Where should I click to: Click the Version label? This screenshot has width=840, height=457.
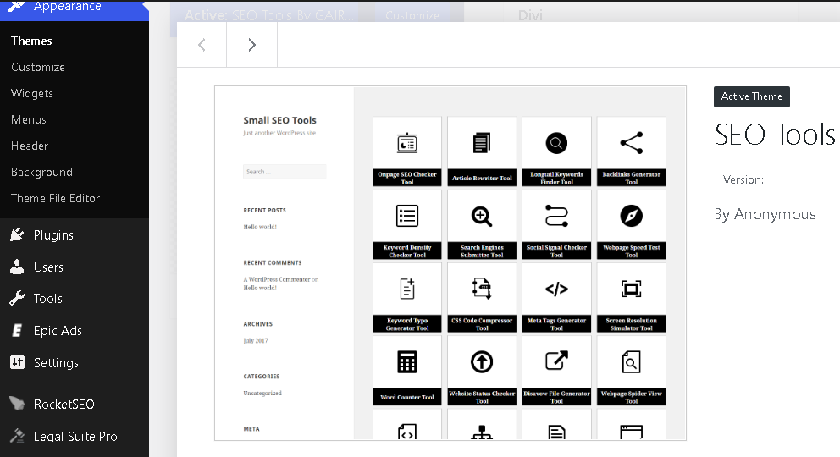tap(743, 179)
